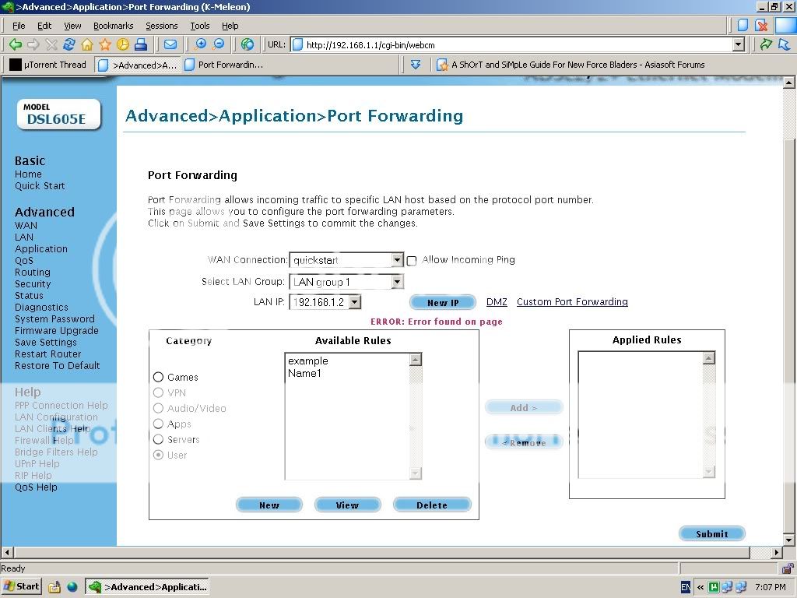The image size is (797, 598).
Task: Open the LAN IP dropdown
Action: click(x=354, y=302)
